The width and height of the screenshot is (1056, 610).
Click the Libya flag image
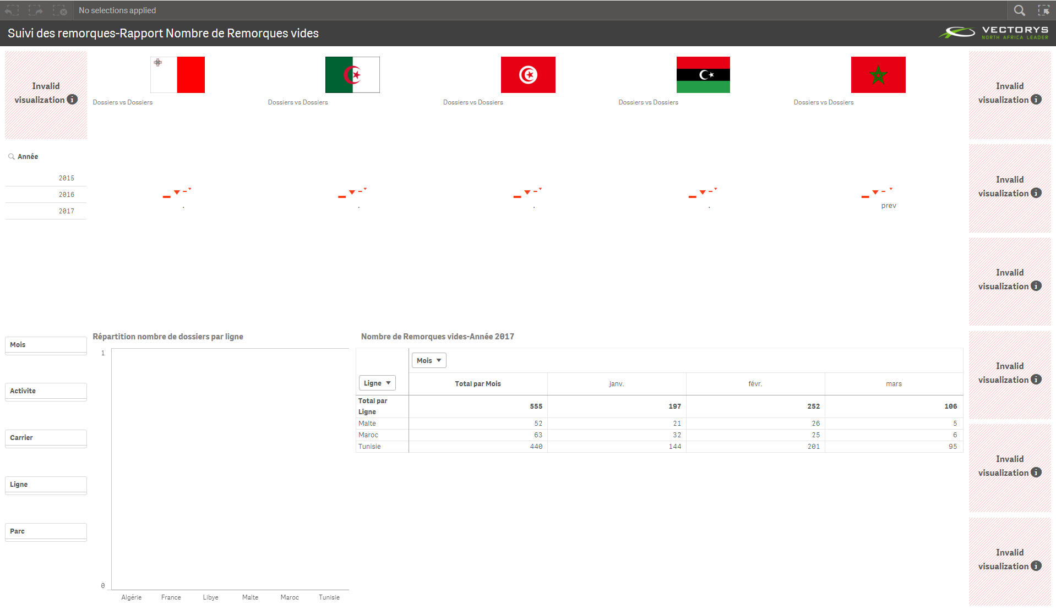point(703,75)
